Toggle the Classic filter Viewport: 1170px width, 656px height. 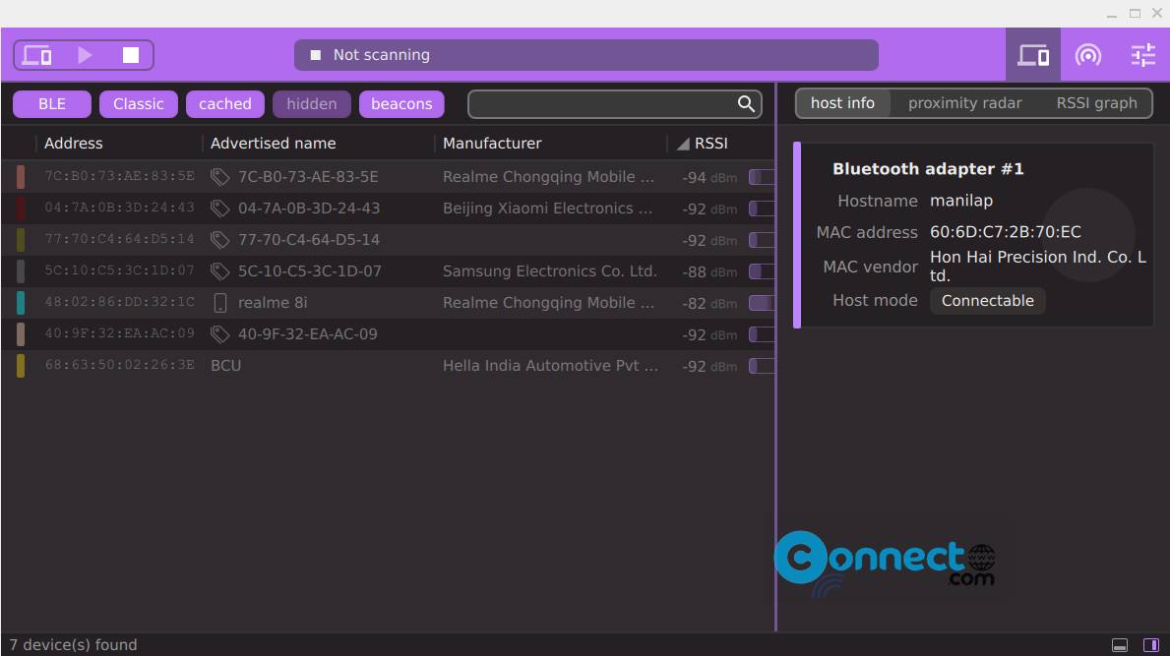139,104
